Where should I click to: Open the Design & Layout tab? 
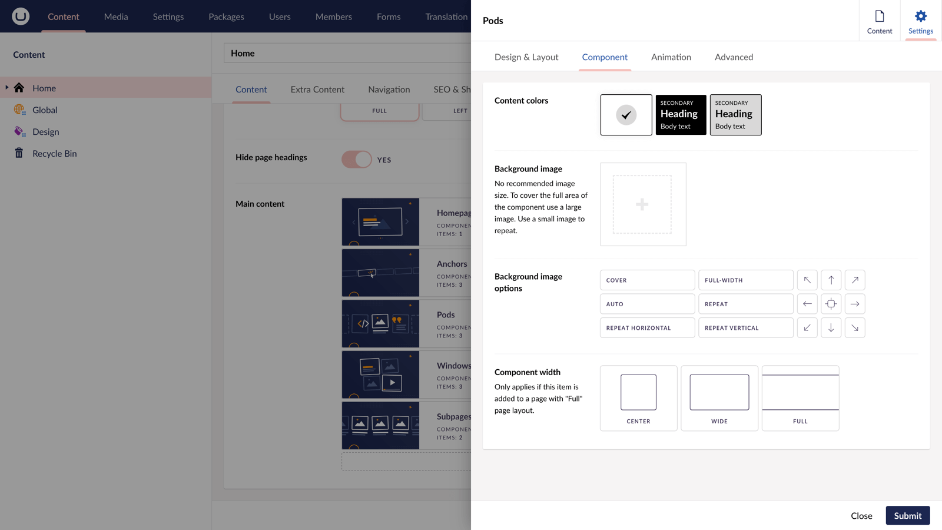(x=526, y=57)
